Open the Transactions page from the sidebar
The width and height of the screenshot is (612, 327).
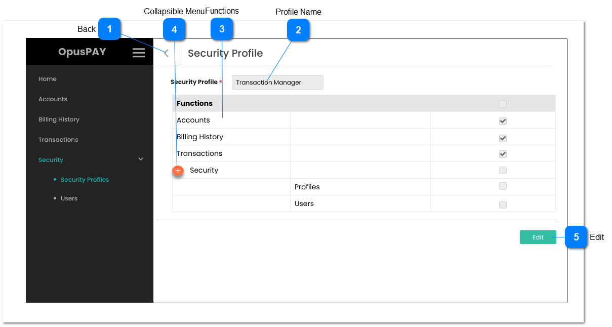tap(58, 139)
